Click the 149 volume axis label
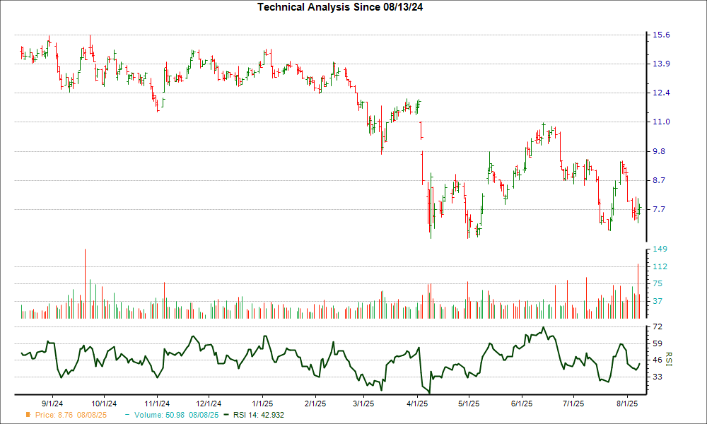 point(660,249)
